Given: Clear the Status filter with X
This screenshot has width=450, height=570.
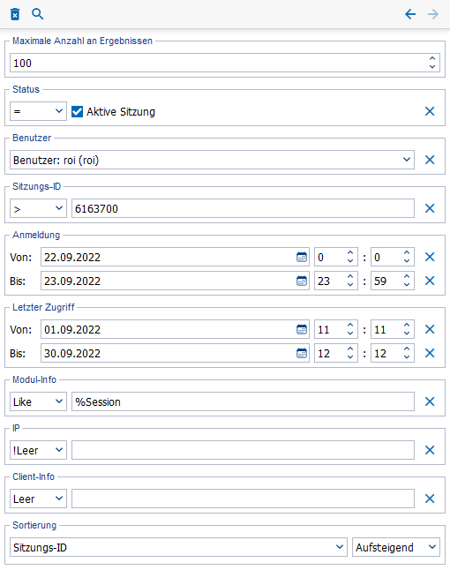Looking at the screenshot, I should [430, 111].
